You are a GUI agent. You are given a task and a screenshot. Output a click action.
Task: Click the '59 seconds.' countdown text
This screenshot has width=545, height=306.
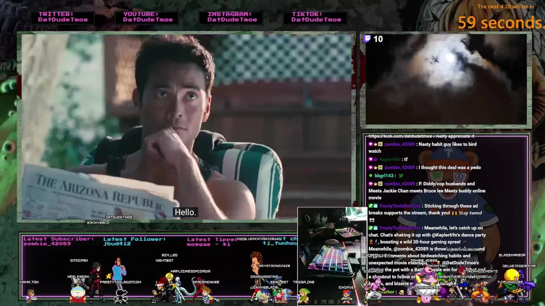tap(501, 22)
